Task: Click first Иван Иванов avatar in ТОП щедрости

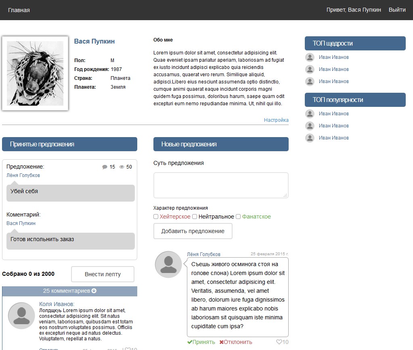Action: pos(310,57)
